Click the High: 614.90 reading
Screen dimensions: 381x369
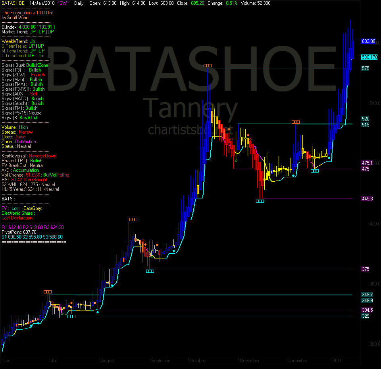tap(133, 3)
